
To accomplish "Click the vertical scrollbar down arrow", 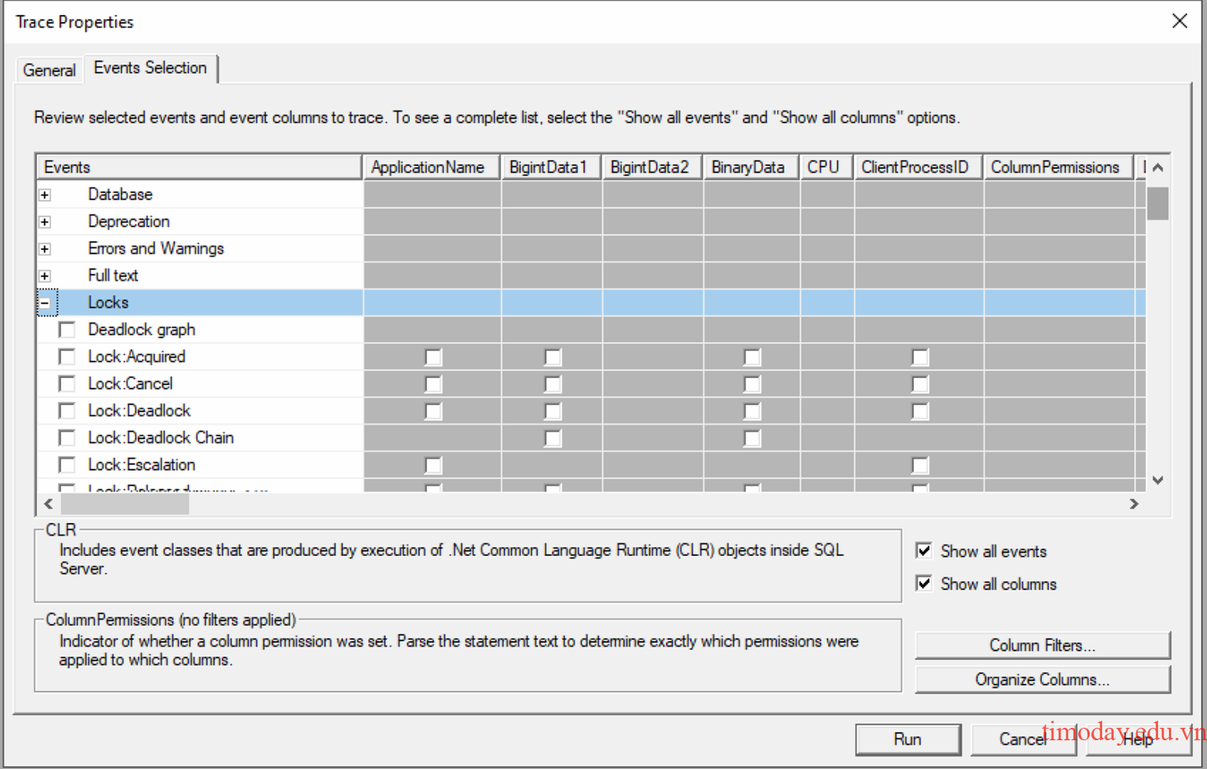I will [1157, 480].
